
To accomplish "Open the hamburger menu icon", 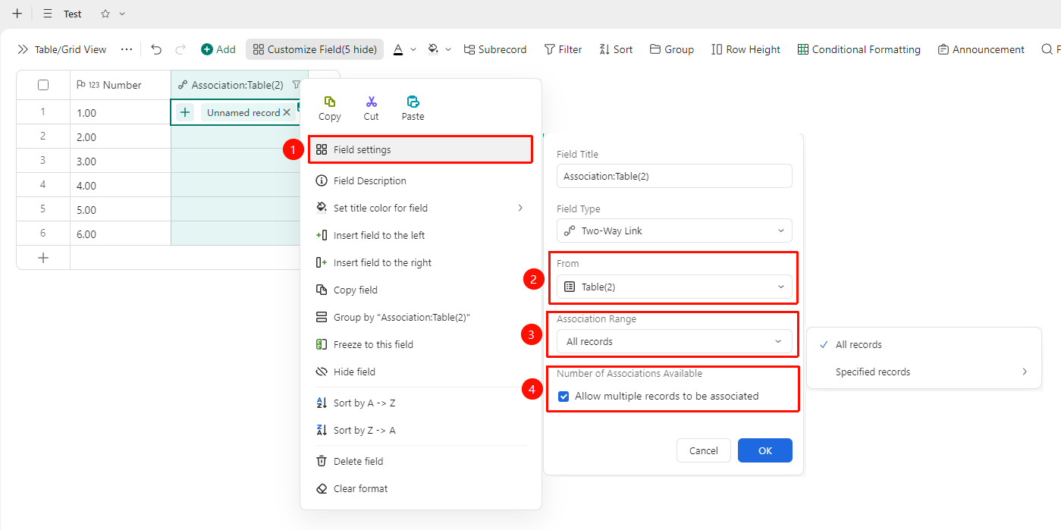I will tap(48, 14).
